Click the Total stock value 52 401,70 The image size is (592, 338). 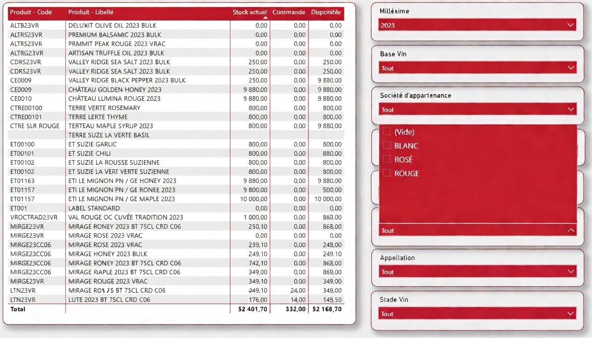pos(252,309)
